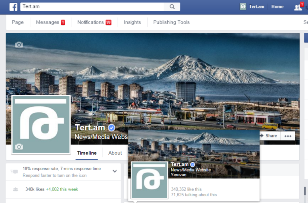Click Tert.am name in hover card

180,164
